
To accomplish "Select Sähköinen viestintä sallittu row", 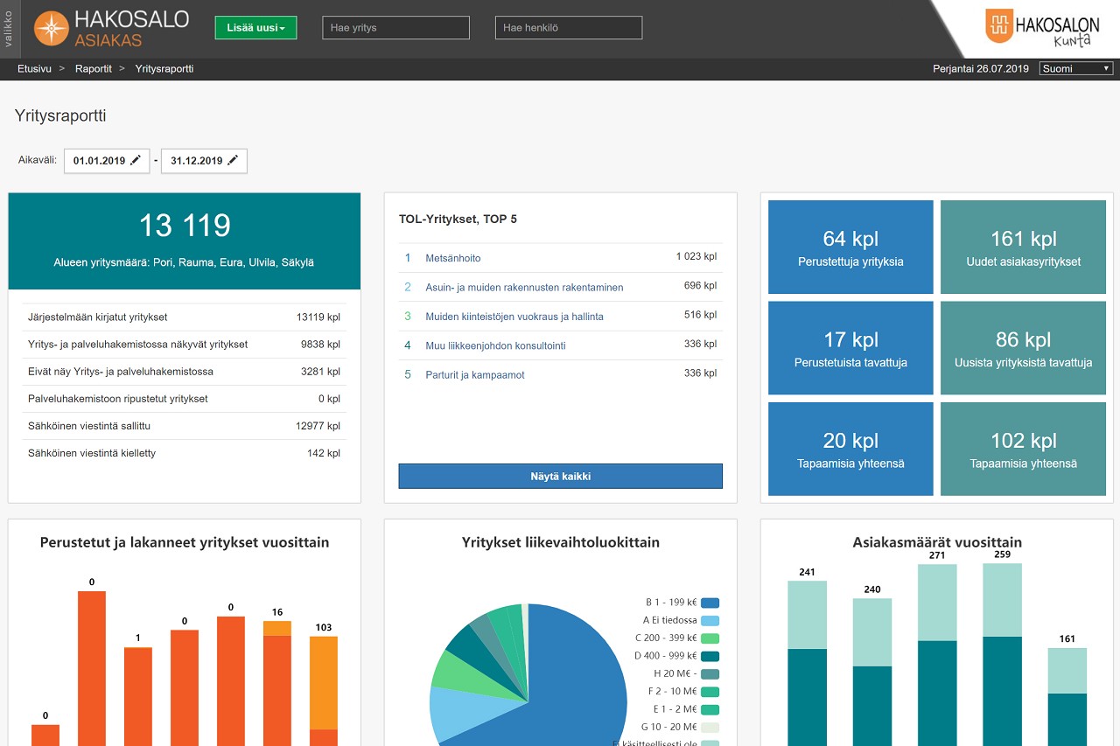I will click(185, 426).
